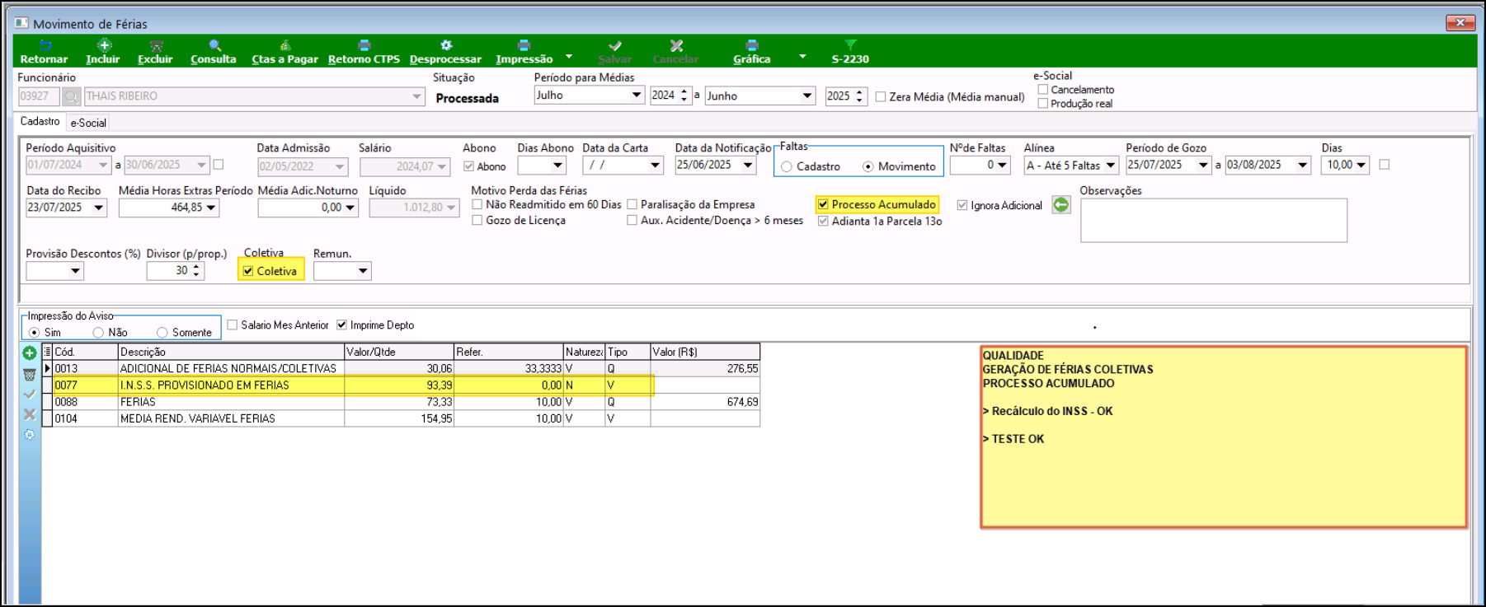Open the Remun. dropdown
The image size is (1486, 607).
363,271
